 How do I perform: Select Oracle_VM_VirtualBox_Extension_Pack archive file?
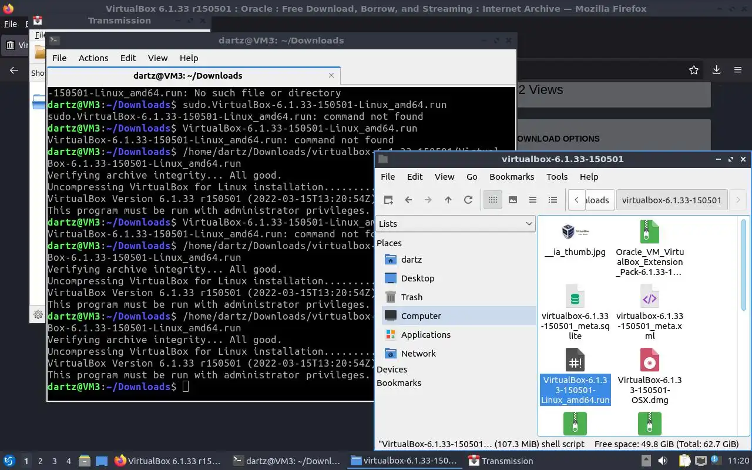(x=650, y=248)
